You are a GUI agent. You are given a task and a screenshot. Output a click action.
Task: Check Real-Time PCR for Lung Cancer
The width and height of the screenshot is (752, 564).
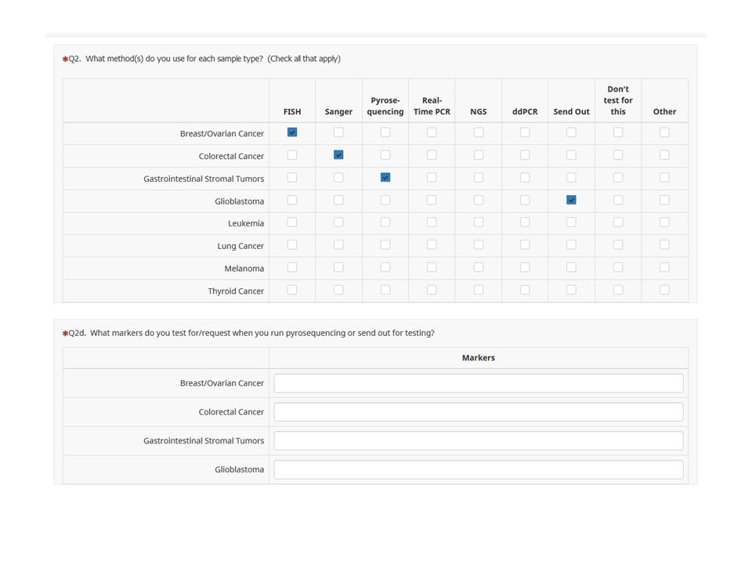pyautogui.click(x=432, y=245)
